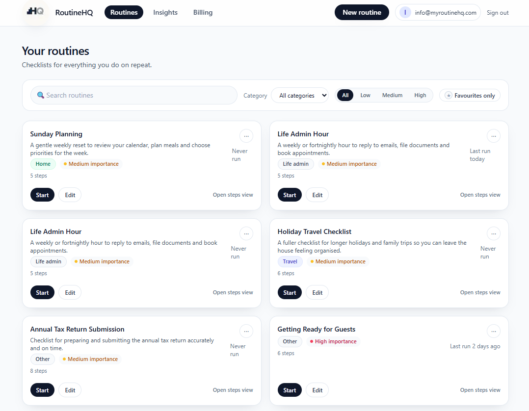
Task: Open the Holiday Travel Checklist options menu
Action: pyautogui.click(x=494, y=233)
